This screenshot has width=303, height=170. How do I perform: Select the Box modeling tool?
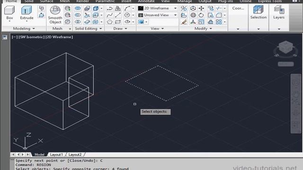point(9,12)
